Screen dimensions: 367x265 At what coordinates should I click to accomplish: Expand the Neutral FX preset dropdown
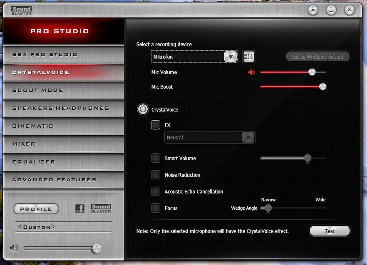click(210, 137)
